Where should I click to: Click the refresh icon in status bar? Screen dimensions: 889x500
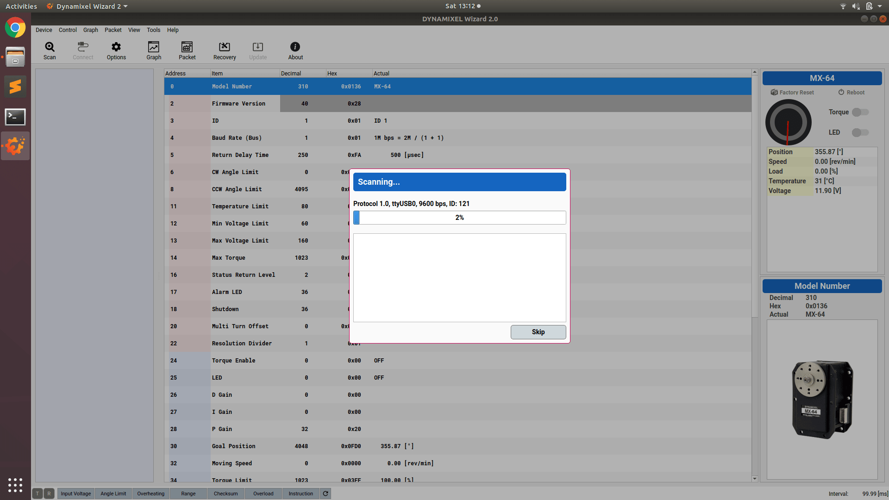click(x=326, y=494)
